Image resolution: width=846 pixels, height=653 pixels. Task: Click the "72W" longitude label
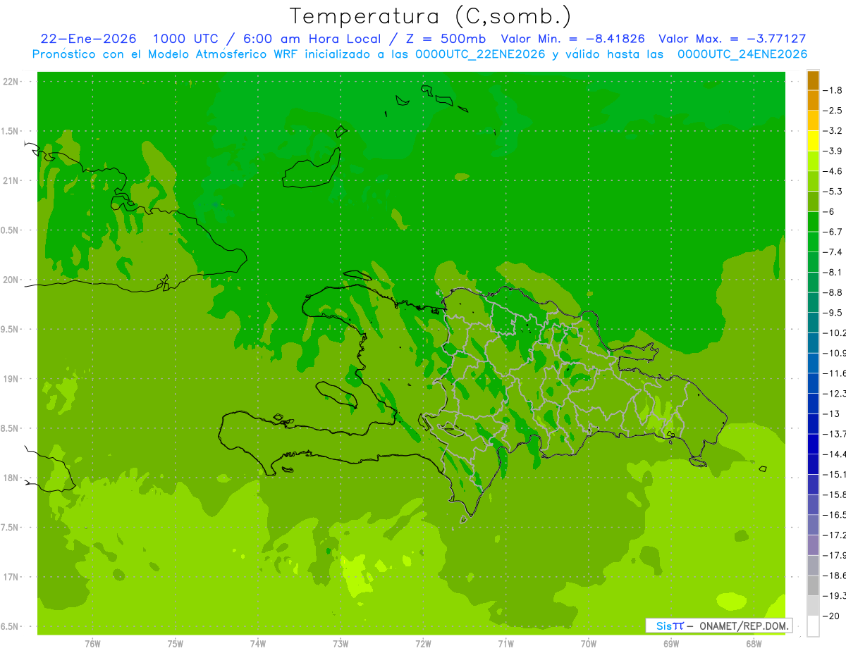point(423,643)
